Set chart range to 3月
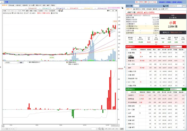 click(x=106, y=129)
